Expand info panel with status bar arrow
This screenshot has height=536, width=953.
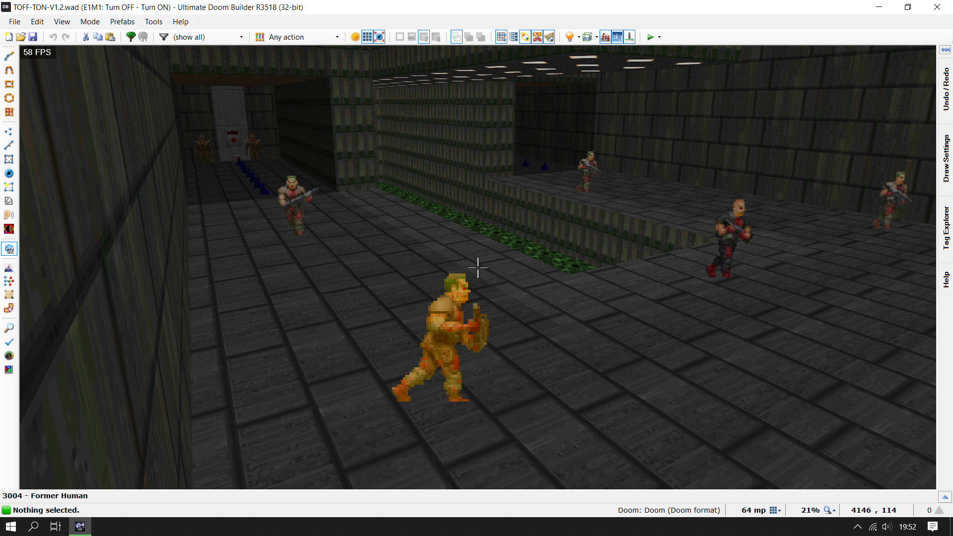pyautogui.click(x=945, y=497)
